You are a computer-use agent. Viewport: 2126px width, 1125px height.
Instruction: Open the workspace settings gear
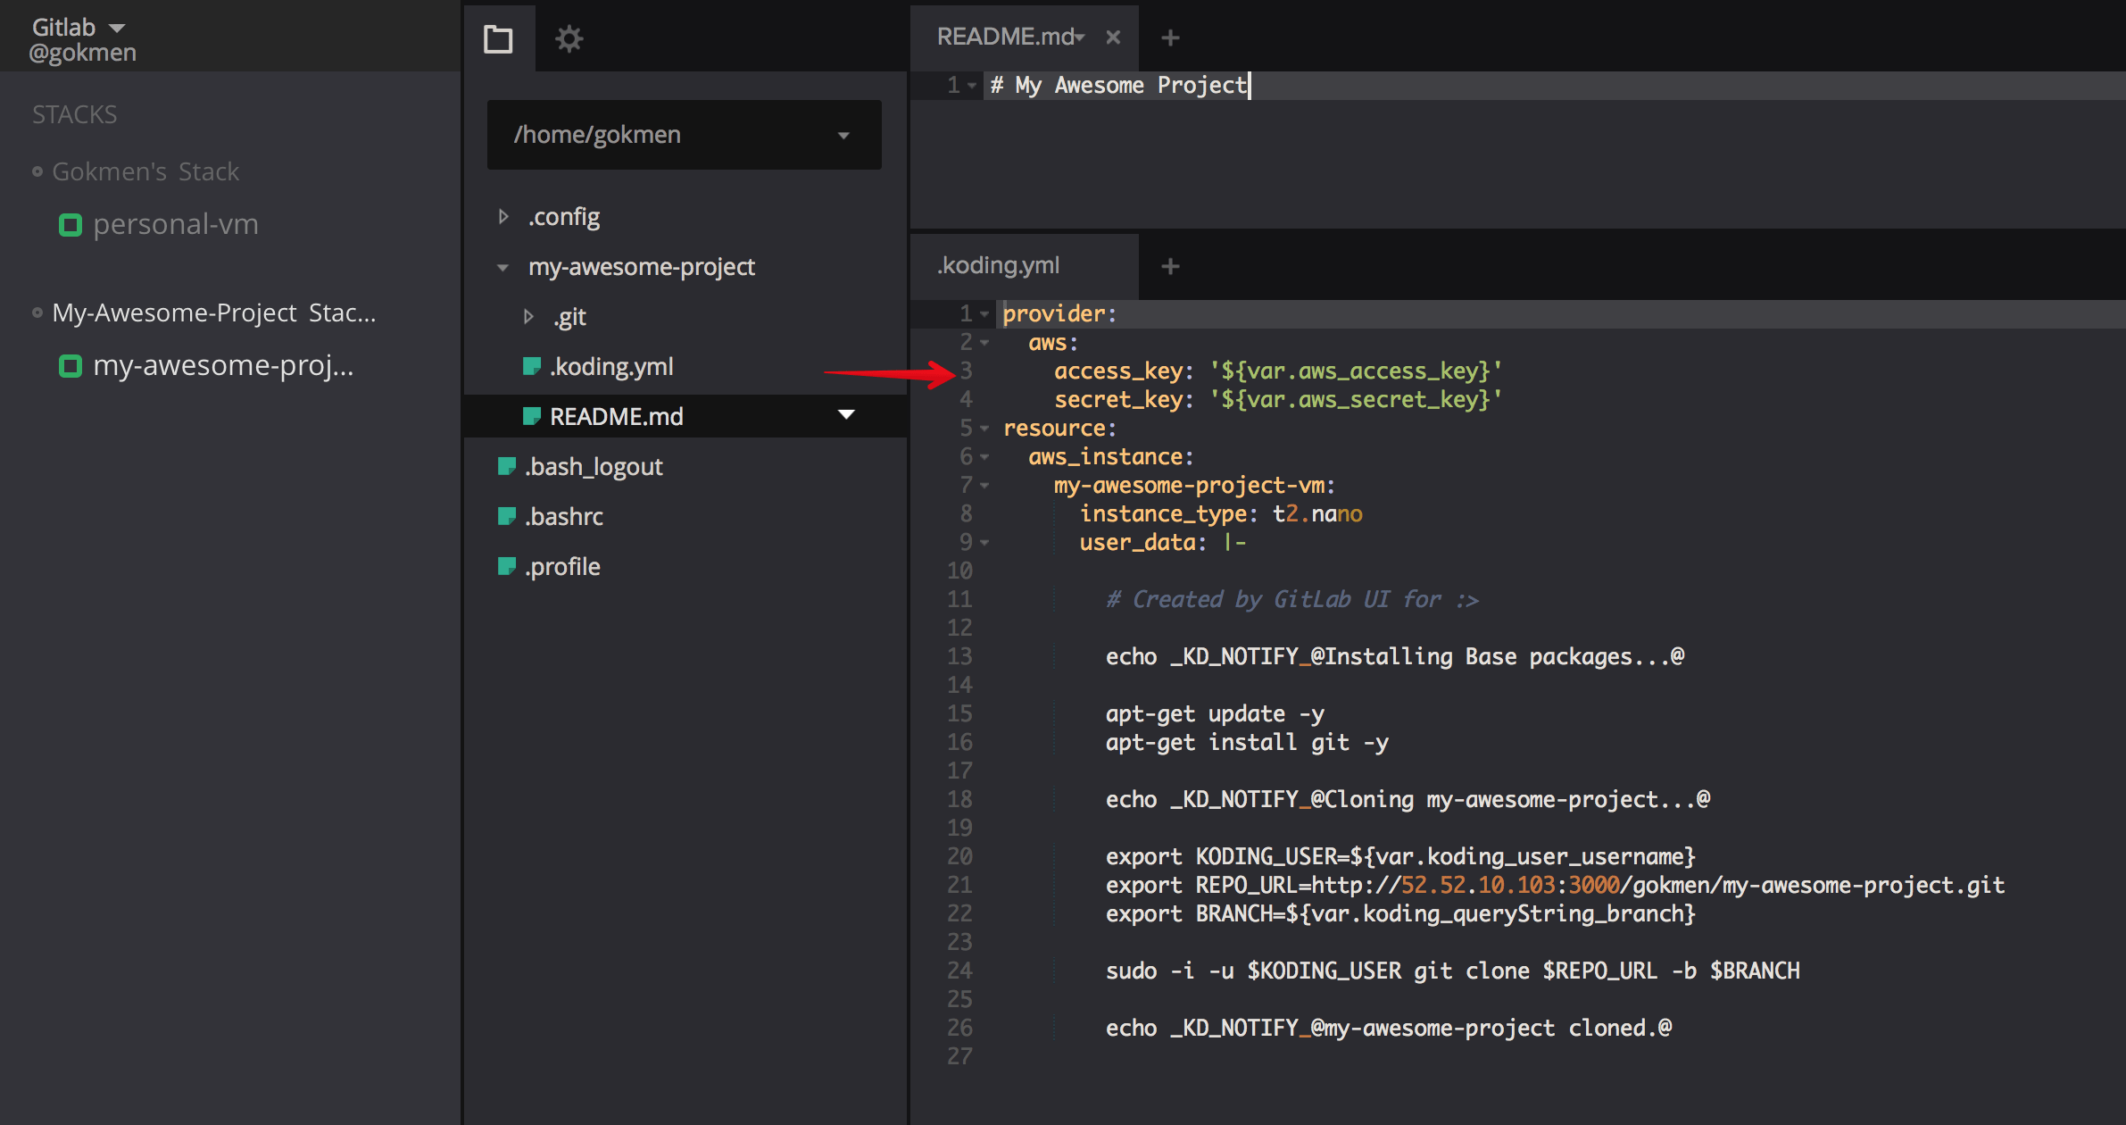(569, 38)
